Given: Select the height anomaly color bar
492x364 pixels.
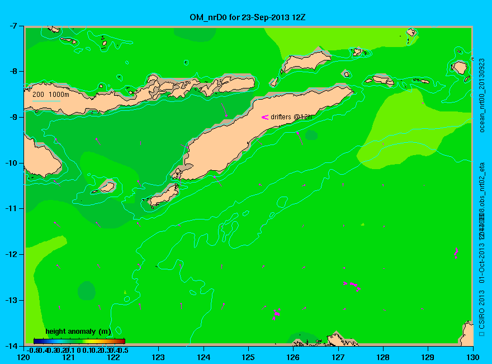Looking at the screenshot, I should [x=79, y=341].
